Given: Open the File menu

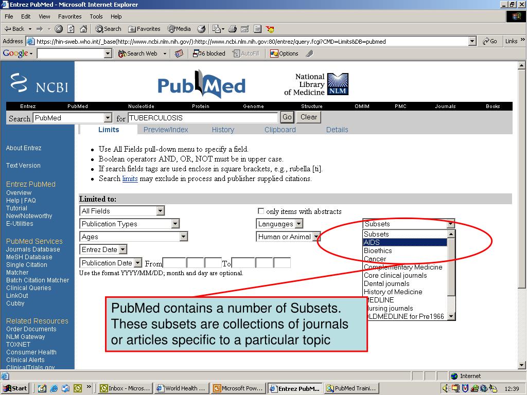Looking at the screenshot, I should [9, 16].
